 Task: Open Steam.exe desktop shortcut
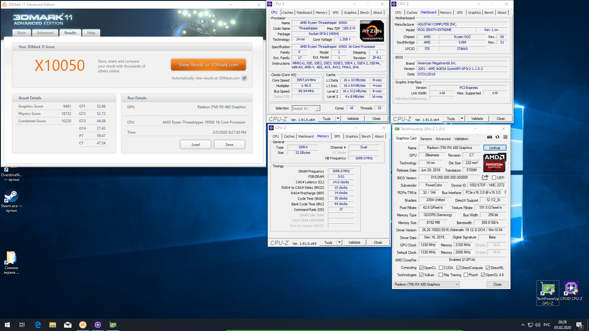coord(11,201)
